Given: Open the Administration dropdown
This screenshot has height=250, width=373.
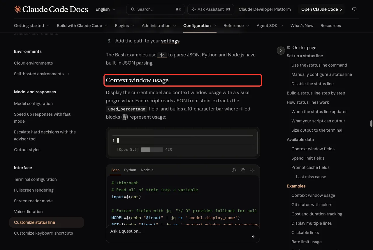Looking at the screenshot, I should click(x=159, y=26).
